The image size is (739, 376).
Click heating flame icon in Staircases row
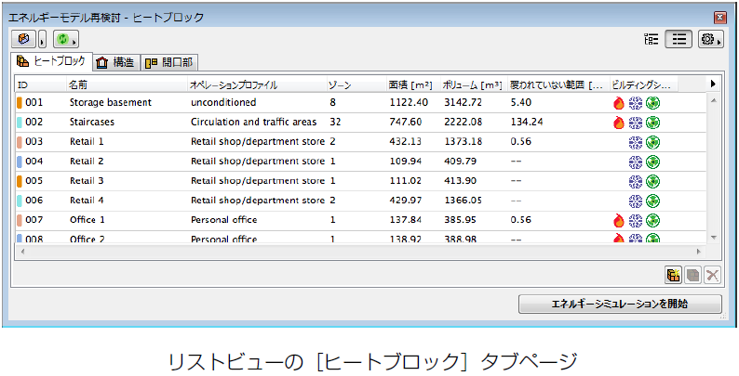click(619, 123)
